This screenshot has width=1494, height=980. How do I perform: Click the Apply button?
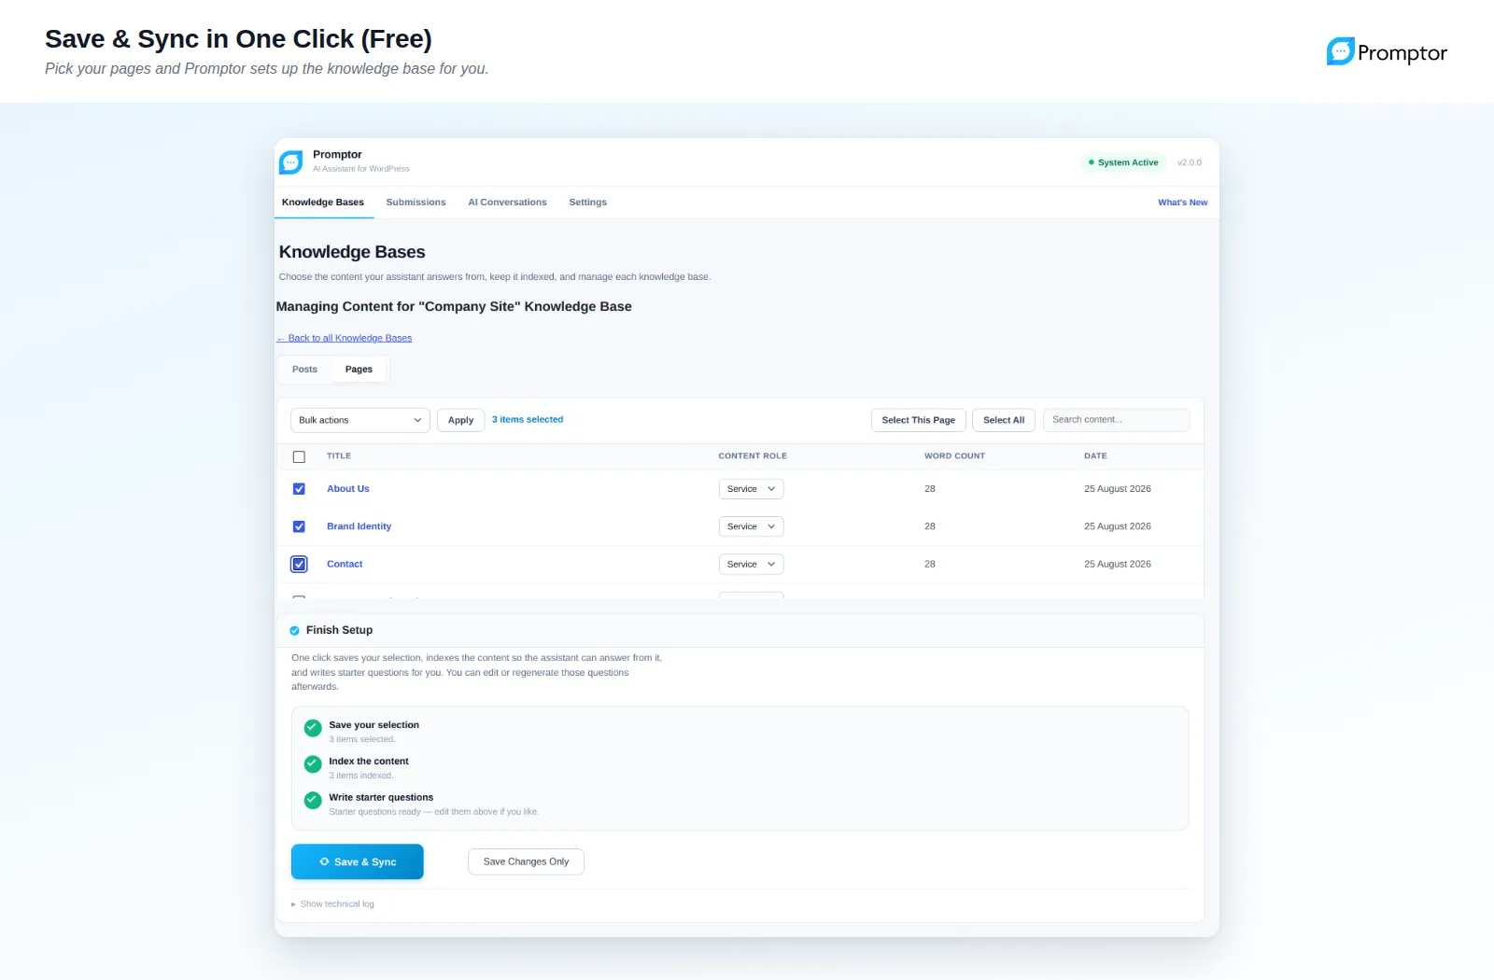[x=460, y=420]
